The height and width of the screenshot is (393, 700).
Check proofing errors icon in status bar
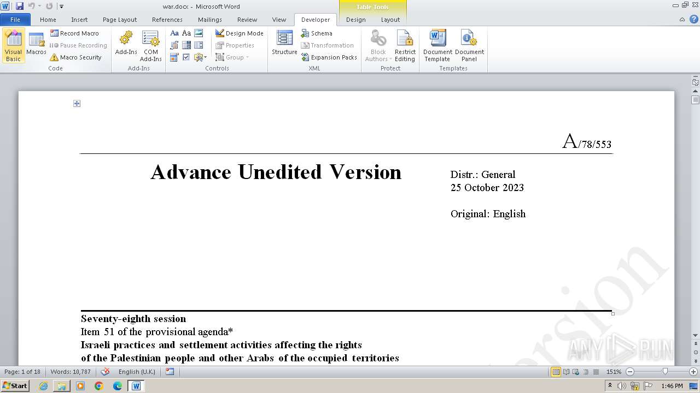tap(106, 372)
